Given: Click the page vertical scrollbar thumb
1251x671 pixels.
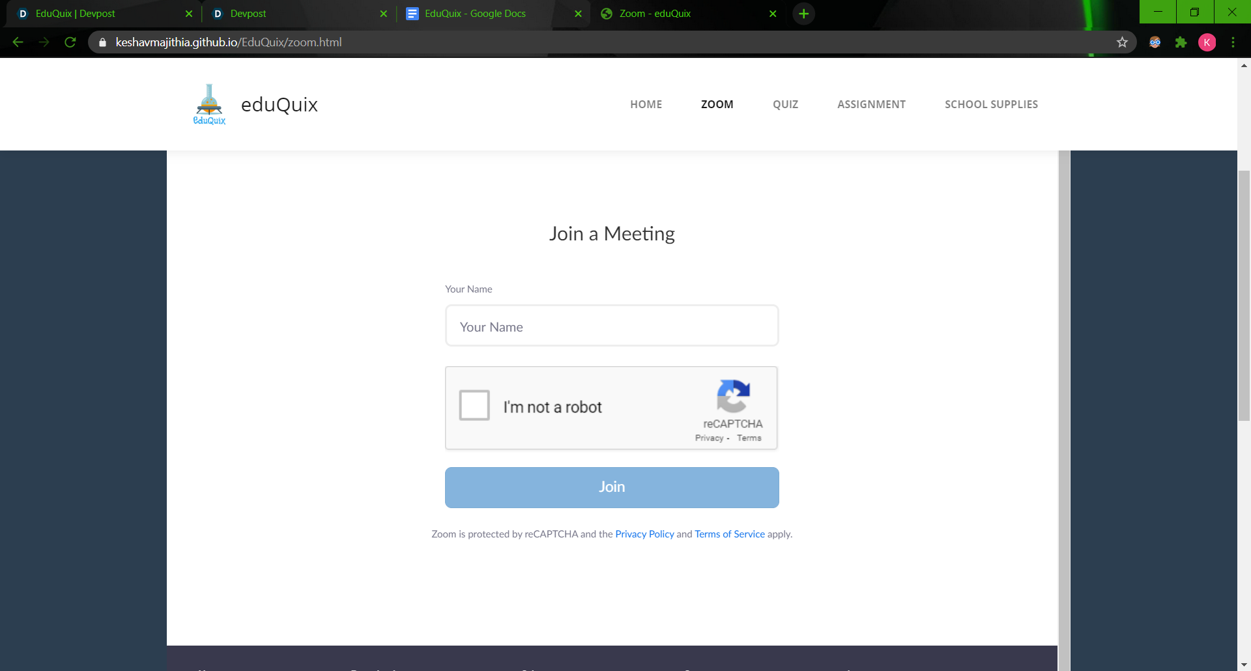Looking at the screenshot, I should (1244, 294).
